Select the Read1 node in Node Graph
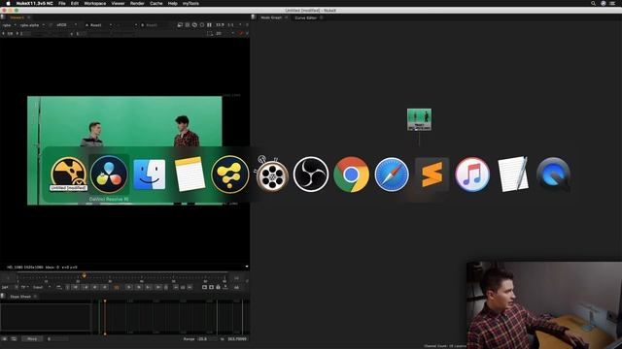The height and width of the screenshot is (349, 622). click(419, 119)
